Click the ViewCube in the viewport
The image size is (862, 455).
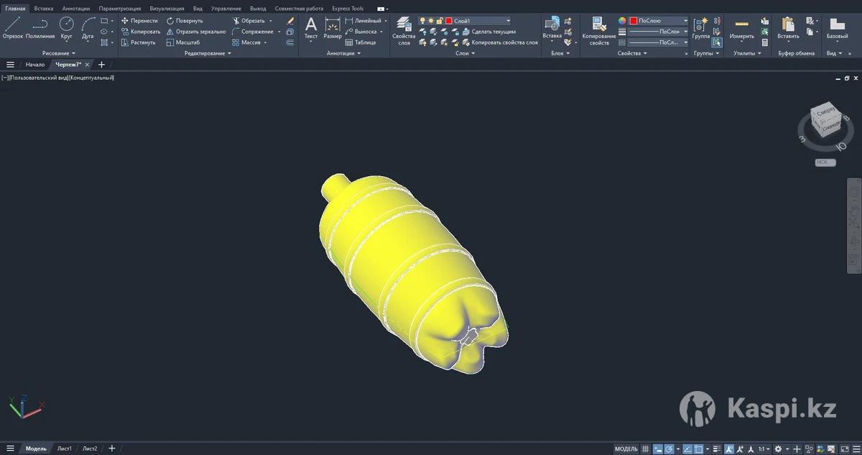tap(823, 120)
